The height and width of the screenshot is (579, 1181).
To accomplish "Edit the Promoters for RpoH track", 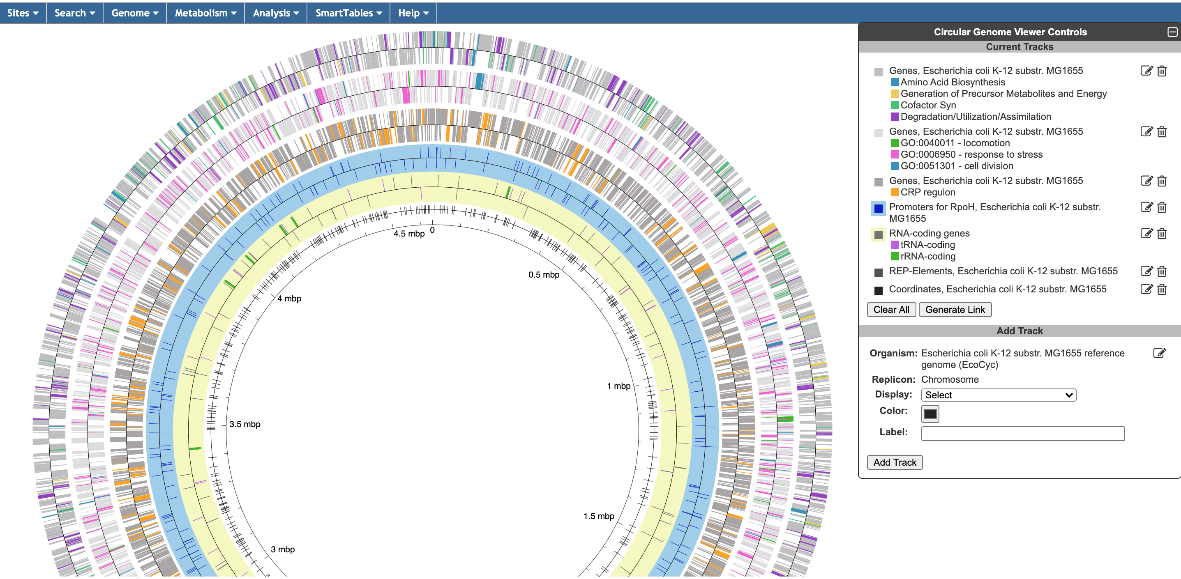I will tap(1146, 207).
